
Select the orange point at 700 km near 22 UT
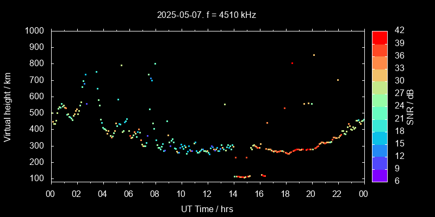[x=338, y=80]
